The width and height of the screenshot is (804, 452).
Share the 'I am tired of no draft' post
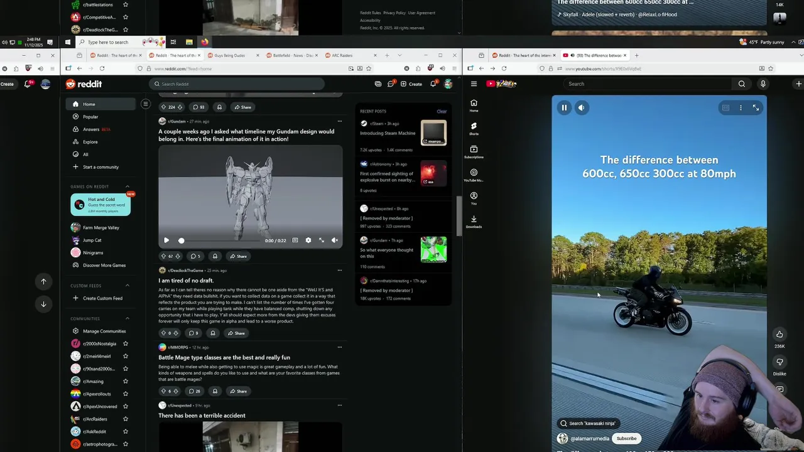[x=237, y=333]
